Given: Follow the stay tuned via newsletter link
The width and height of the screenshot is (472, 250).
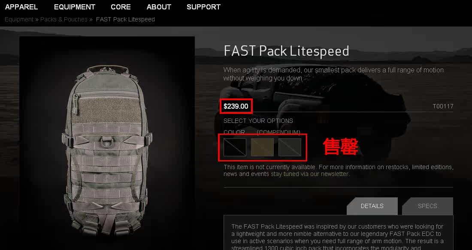Looking at the screenshot, I should (309, 174).
